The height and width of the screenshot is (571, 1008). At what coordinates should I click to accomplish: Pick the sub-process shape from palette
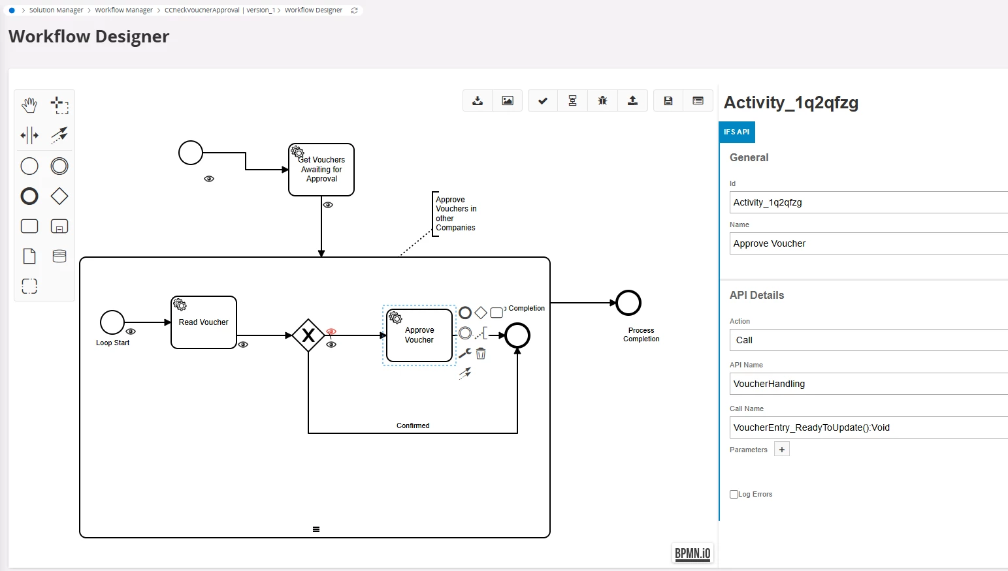point(59,226)
